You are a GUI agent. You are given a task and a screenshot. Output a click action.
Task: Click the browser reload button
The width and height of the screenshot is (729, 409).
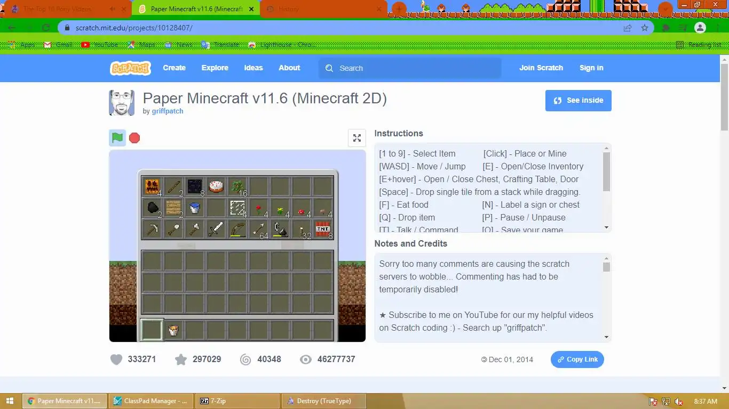tap(46, 28)
